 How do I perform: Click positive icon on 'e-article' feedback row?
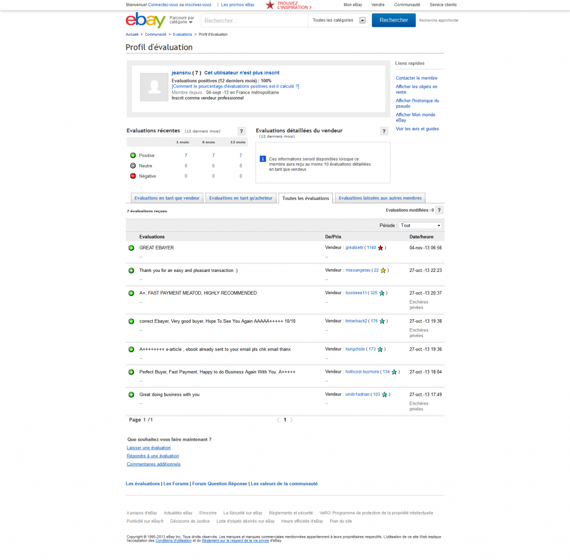point(131,349)
